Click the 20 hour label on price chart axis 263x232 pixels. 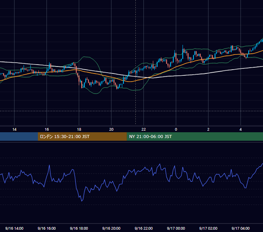(111, 130)
